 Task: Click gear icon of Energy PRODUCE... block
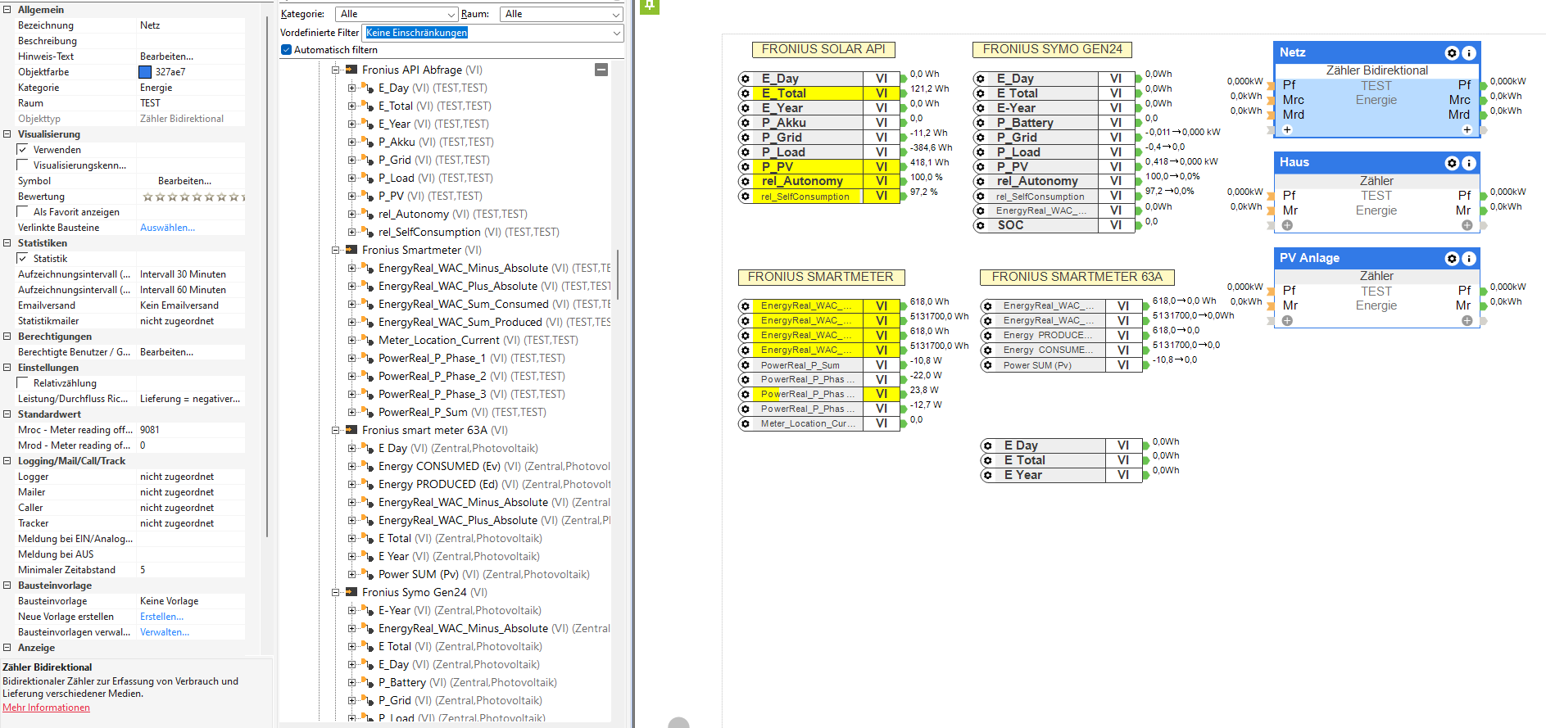pos(987,336)
